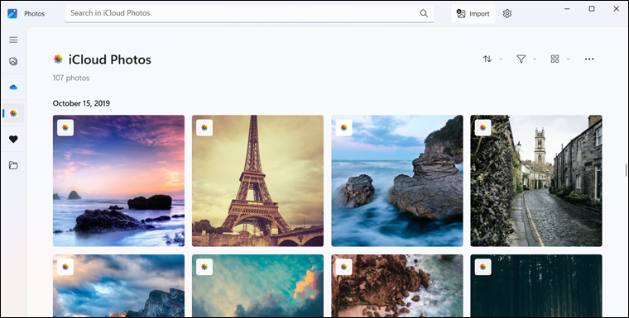629x318 pixels.
Task: Click the search magnifier icon
Action: [x=424, y=13]
